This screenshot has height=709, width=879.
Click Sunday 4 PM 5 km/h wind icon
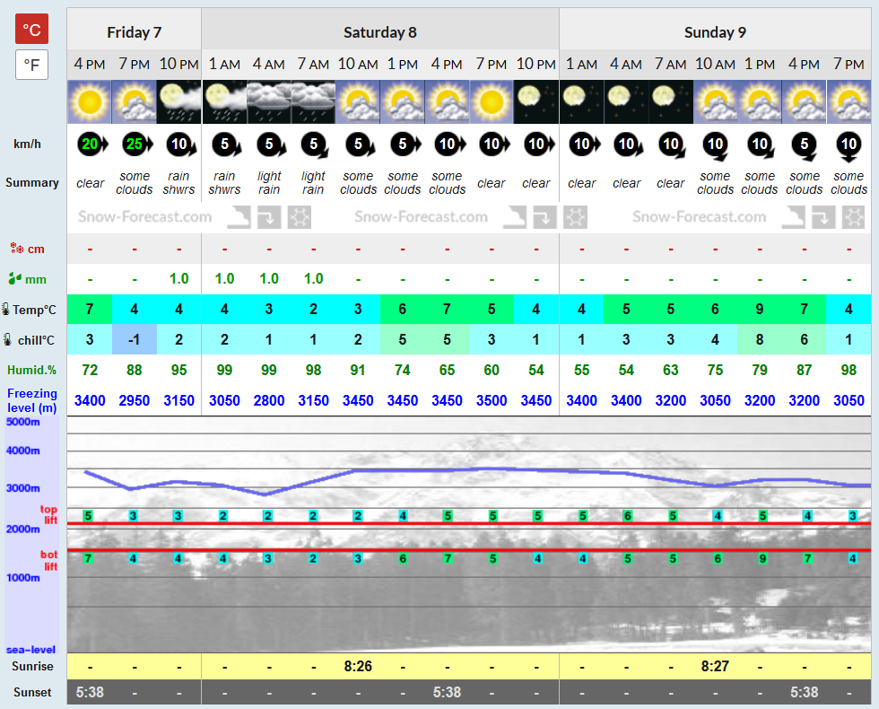804,145
